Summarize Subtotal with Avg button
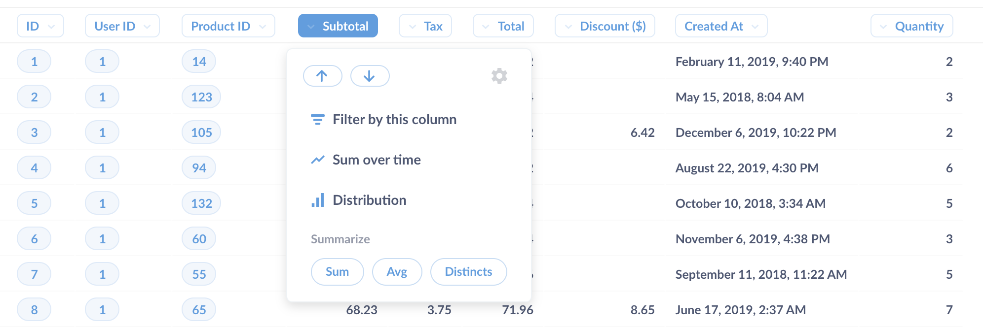 [397, 272]
